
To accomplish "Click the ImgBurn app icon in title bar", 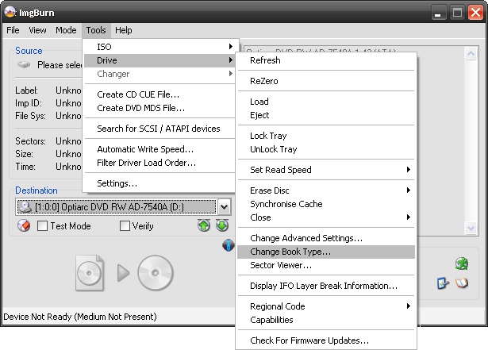I will [10, 12].
